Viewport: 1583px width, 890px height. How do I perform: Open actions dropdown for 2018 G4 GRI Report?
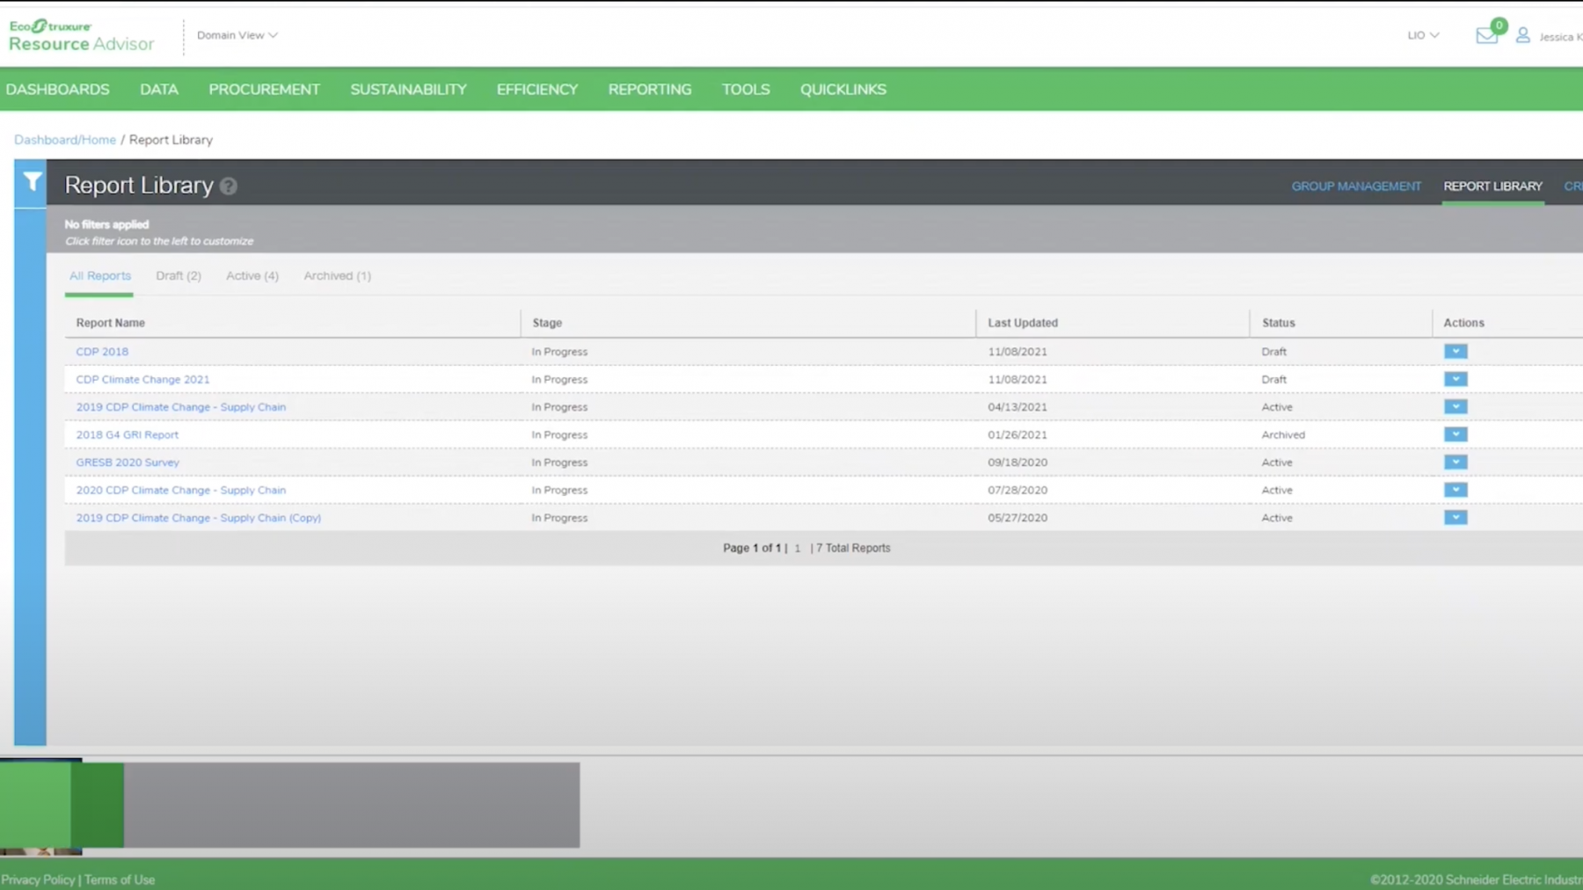coord(1455,434)
